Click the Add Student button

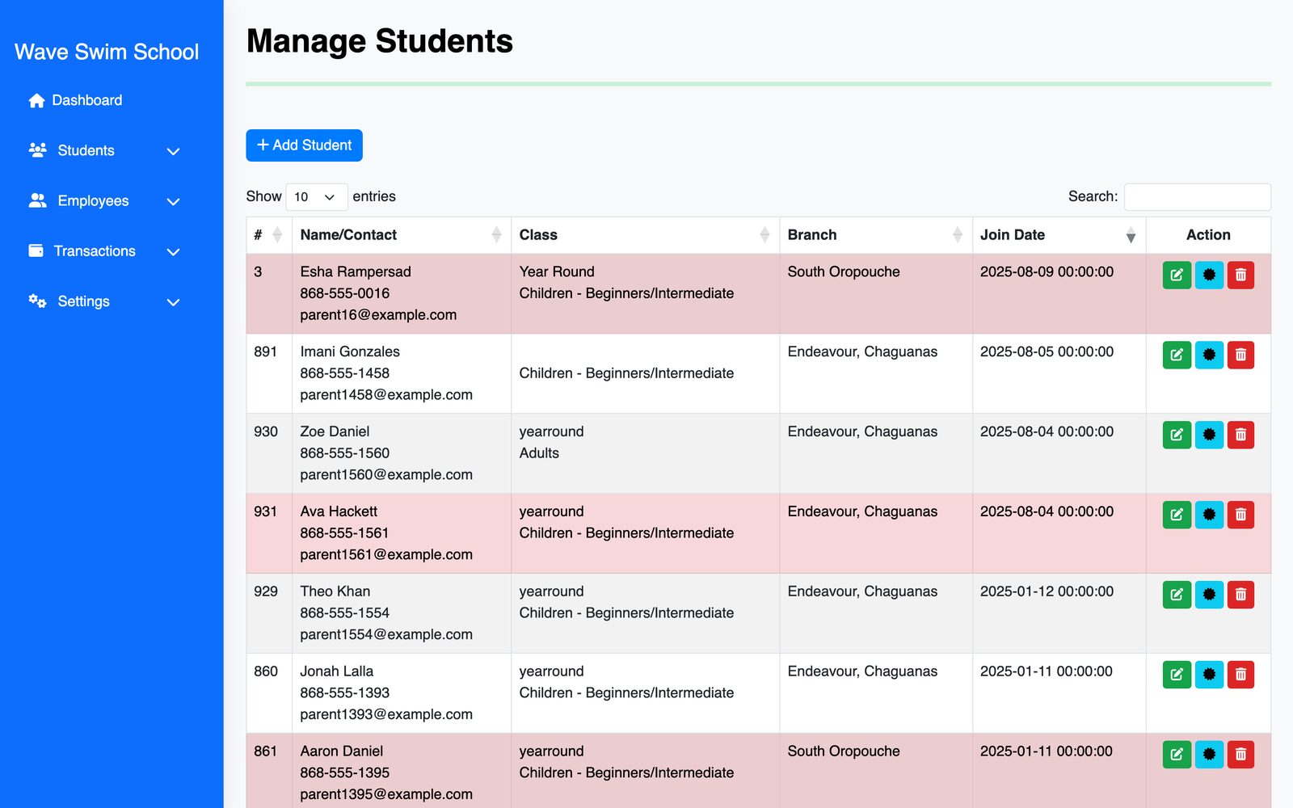coord(304,145)
